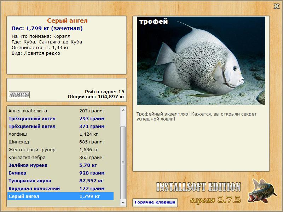The image size is (283, 212).
Task: Click the Вид: Ловится редко line
Action: [x=36, y=53]
